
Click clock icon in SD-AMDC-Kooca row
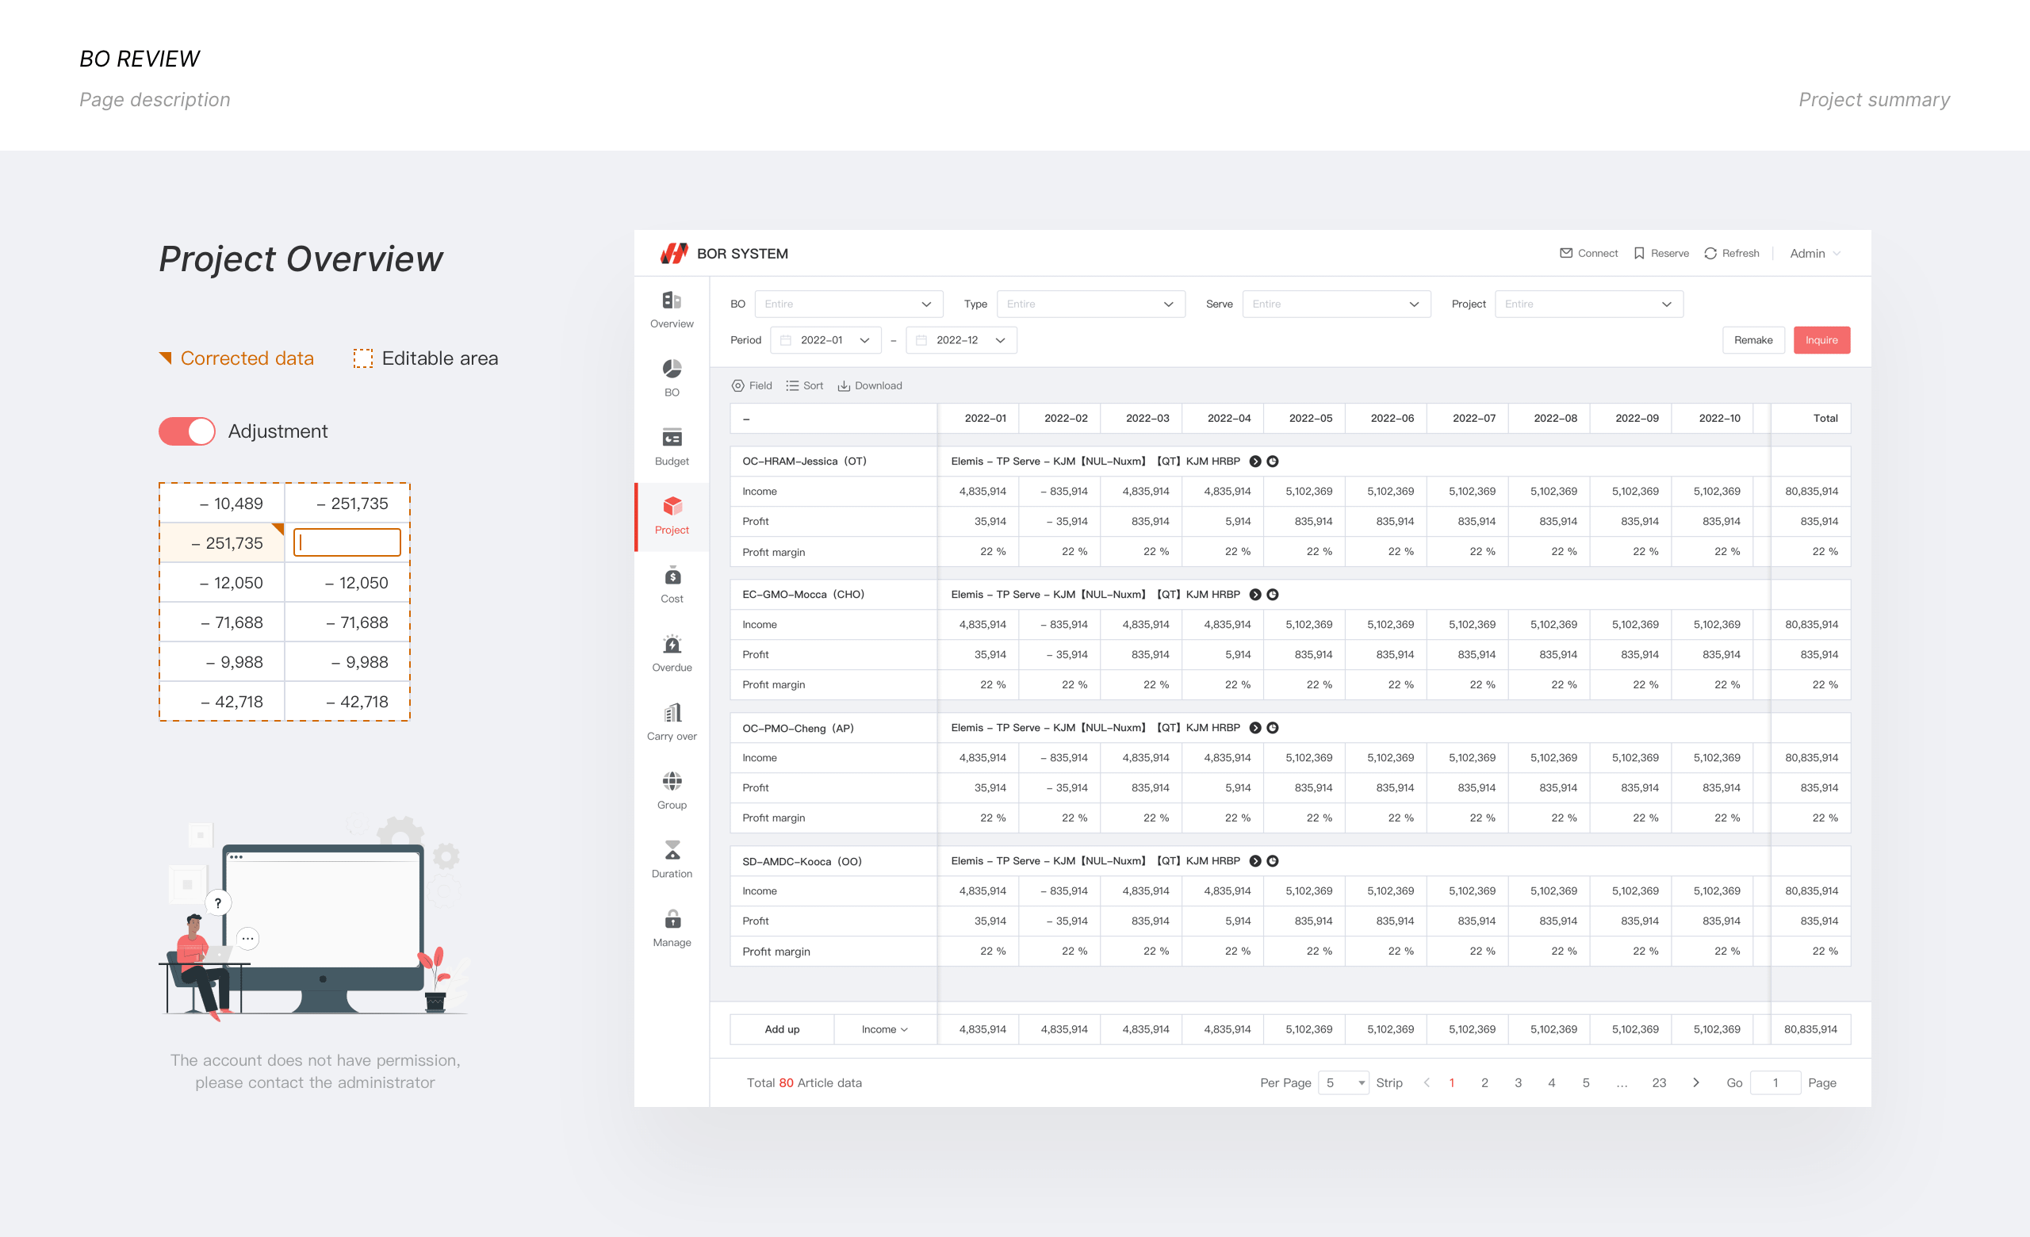(1272, 860)
